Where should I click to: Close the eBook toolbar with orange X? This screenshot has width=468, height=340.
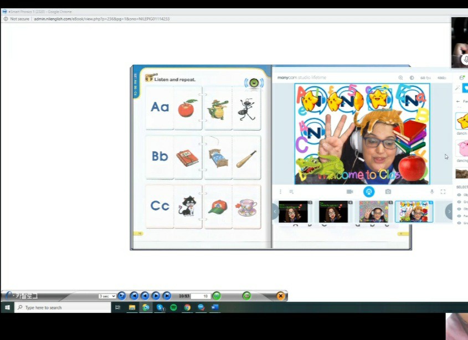(x=280, y=296)
